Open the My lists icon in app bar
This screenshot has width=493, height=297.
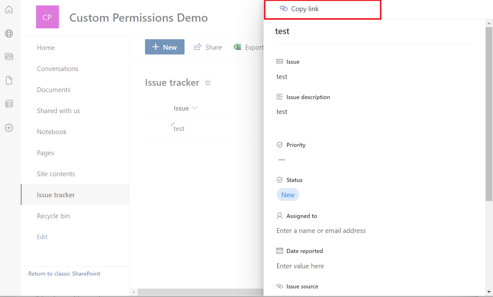tap(9, 104)
